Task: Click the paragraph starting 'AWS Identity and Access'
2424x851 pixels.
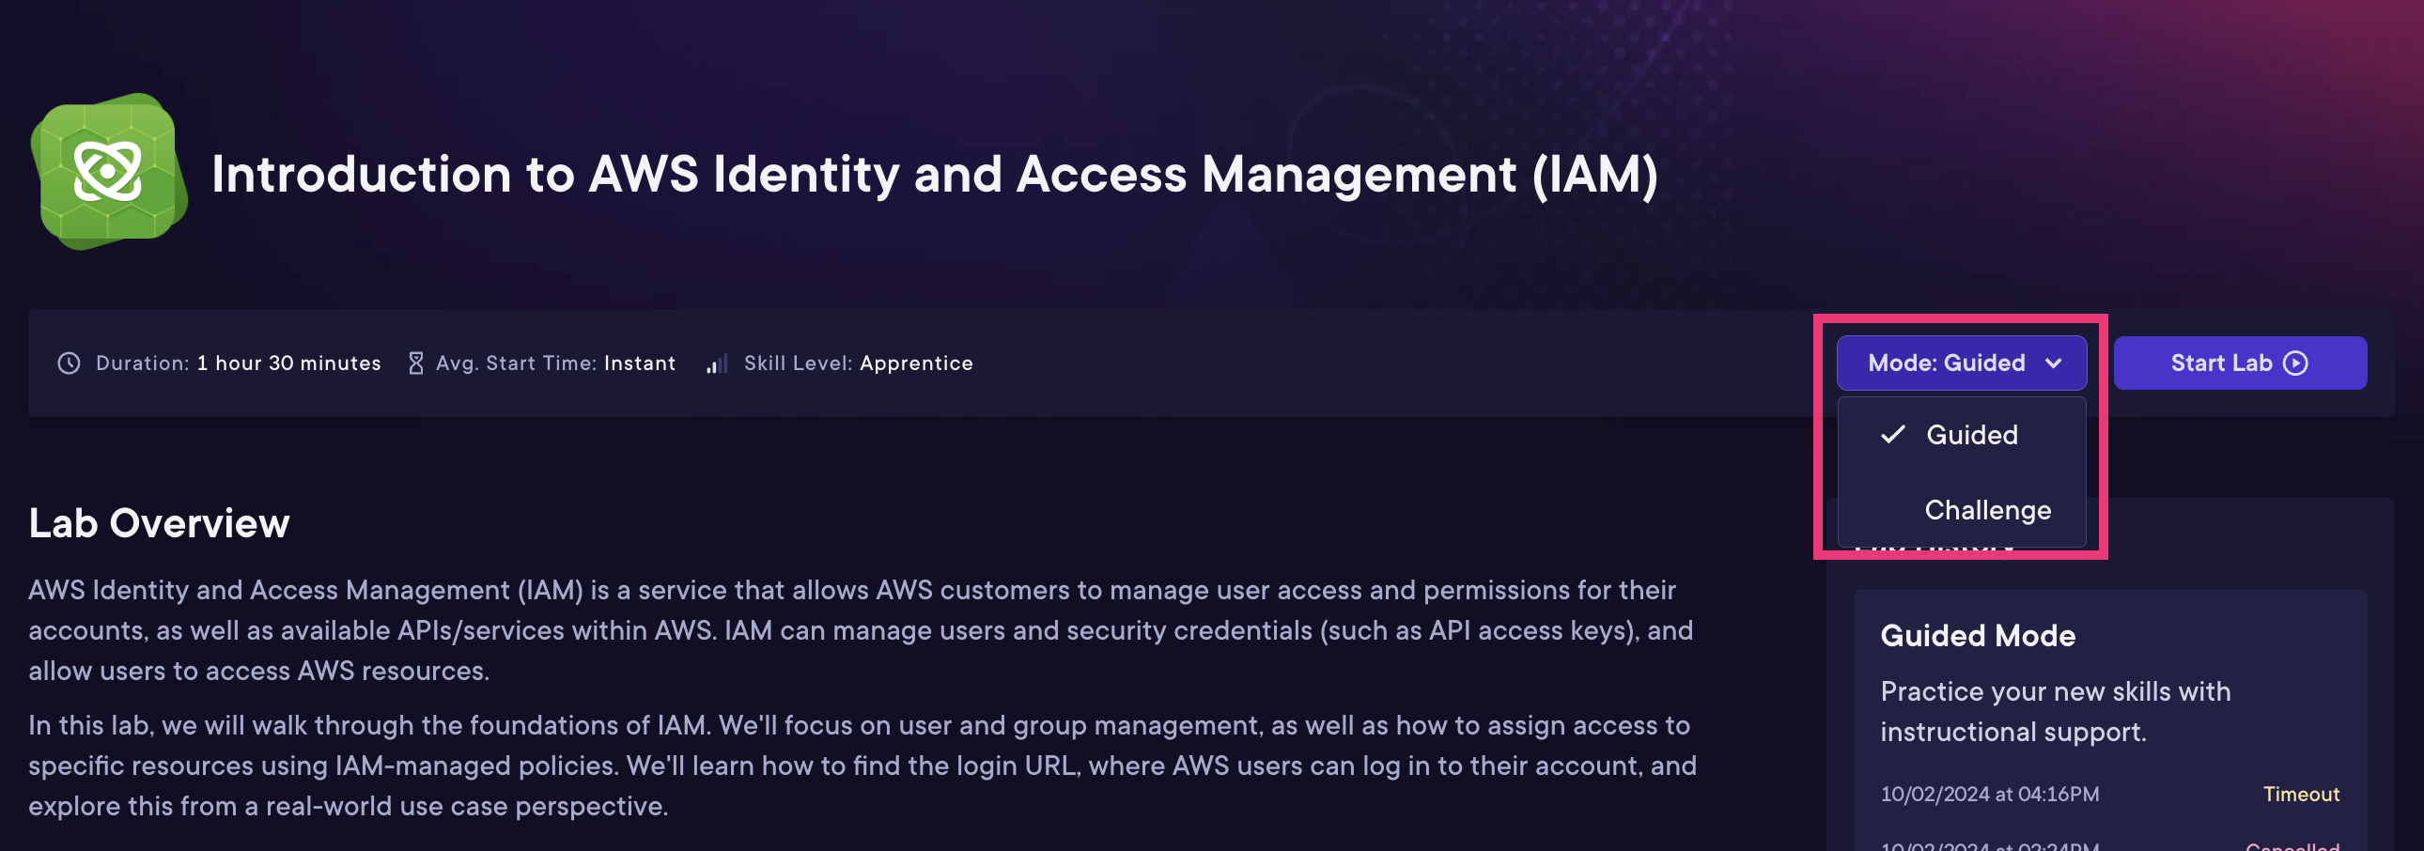Action: click(x=861, y=630)
